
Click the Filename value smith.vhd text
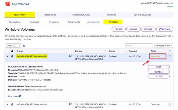click(38, 70)
